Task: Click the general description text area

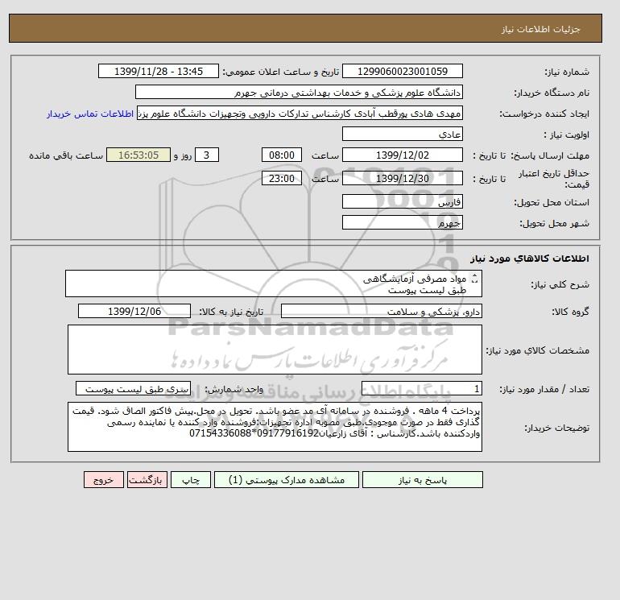Action: tap(274, 283)
